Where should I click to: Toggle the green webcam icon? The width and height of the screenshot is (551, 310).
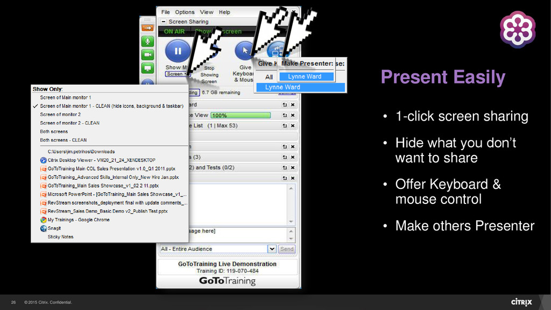coord(147,55)
